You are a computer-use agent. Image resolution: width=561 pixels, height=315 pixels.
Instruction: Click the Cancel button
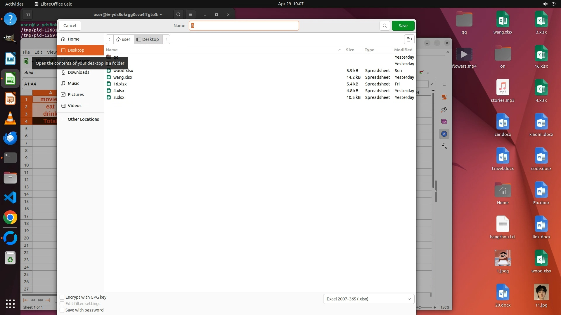[70, 26]
